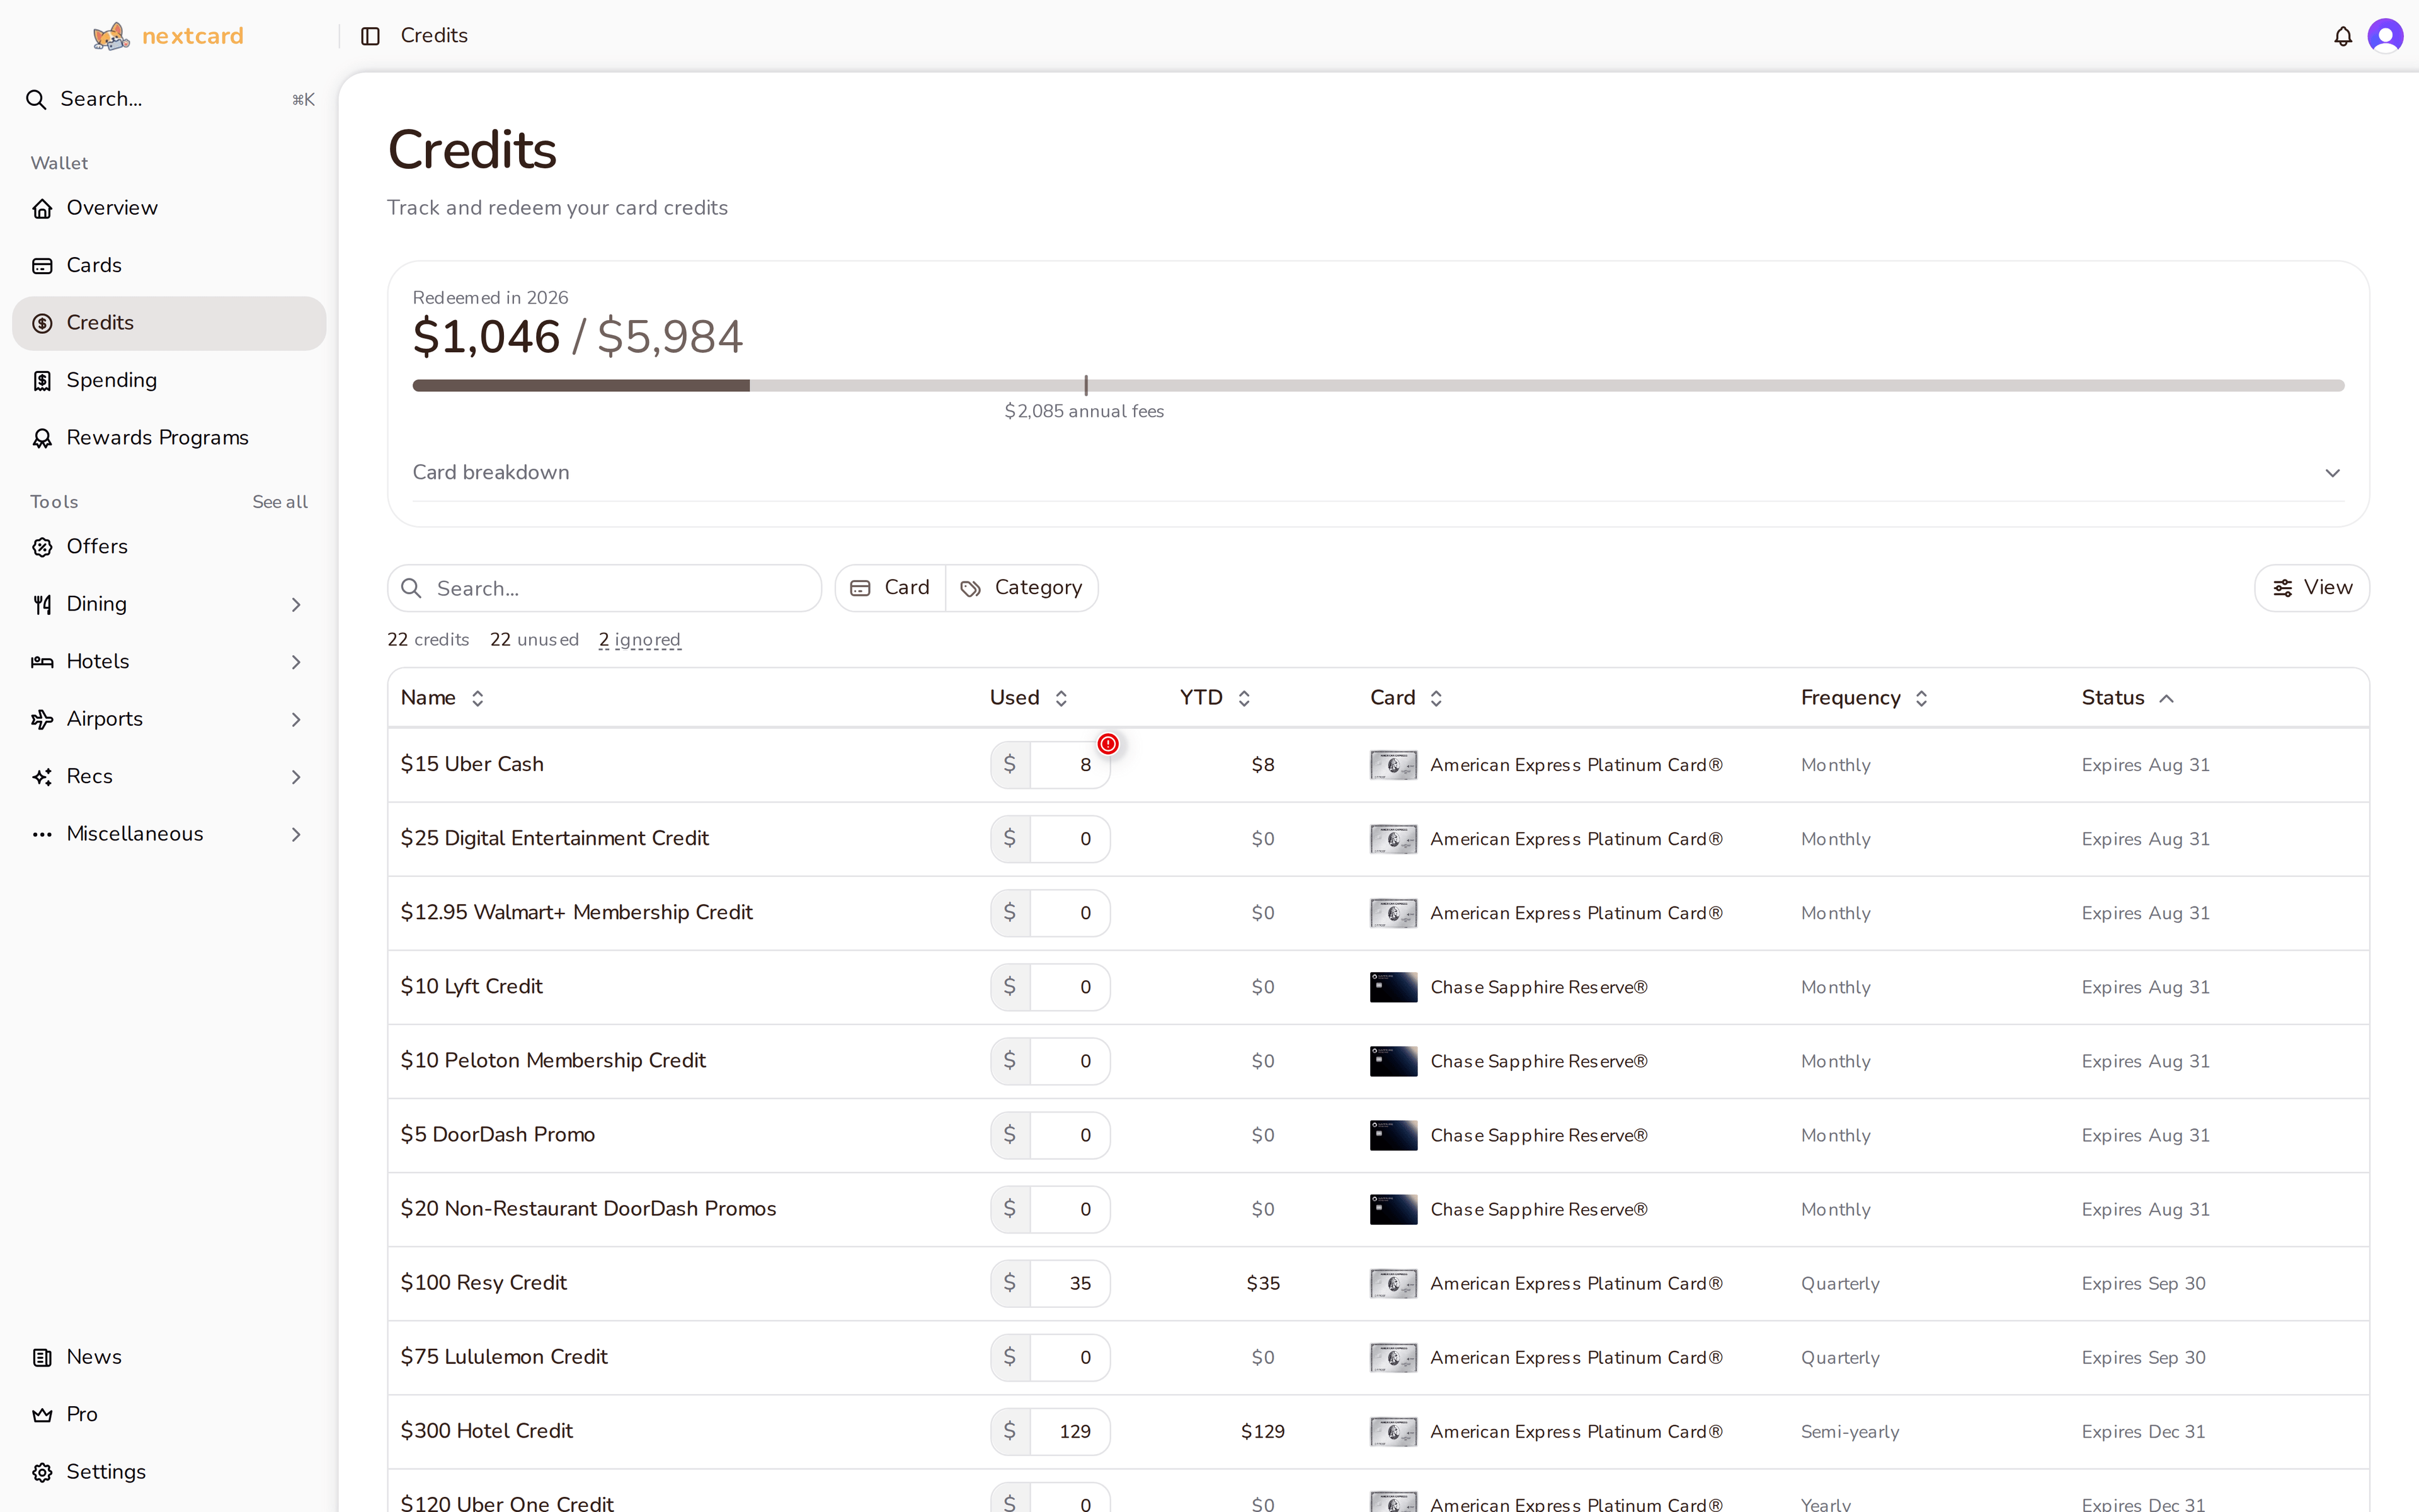Click the Hotels bed icon
This screenshot has width=2419, height=1512.
[x=42, y=662]
